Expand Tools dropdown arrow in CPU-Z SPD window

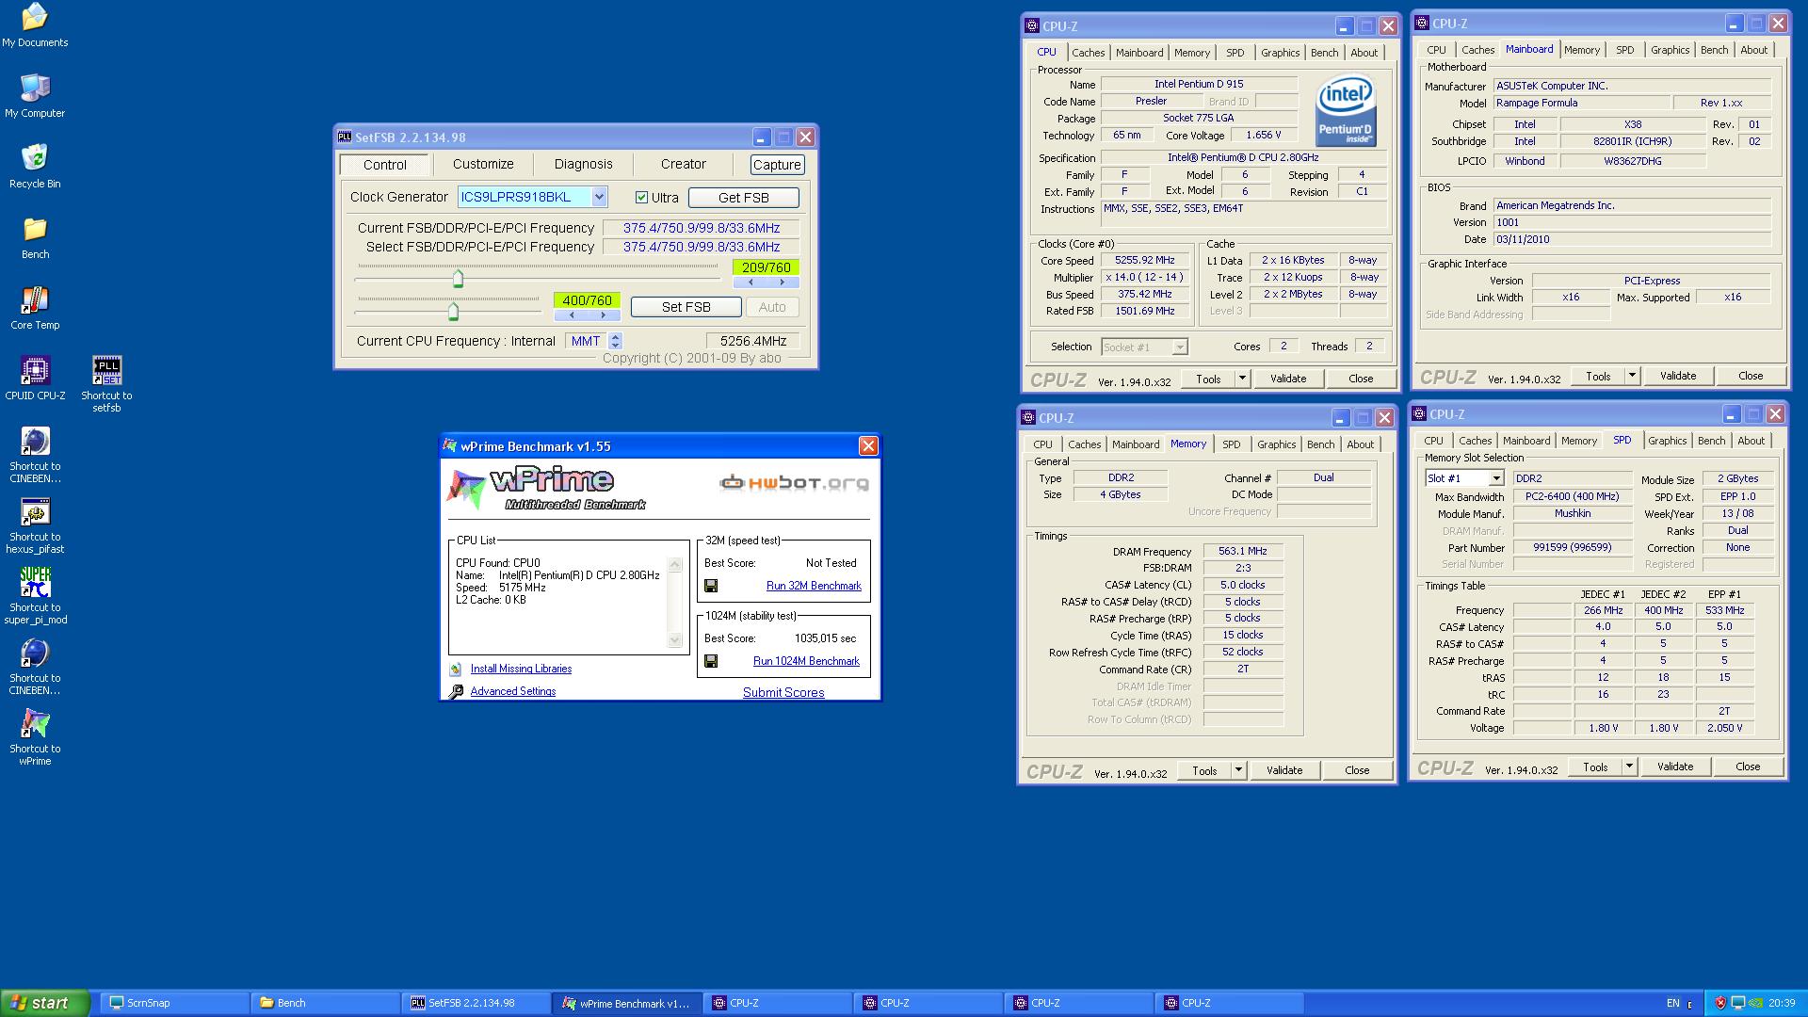pyautogui.click(x=1629, y=767)
